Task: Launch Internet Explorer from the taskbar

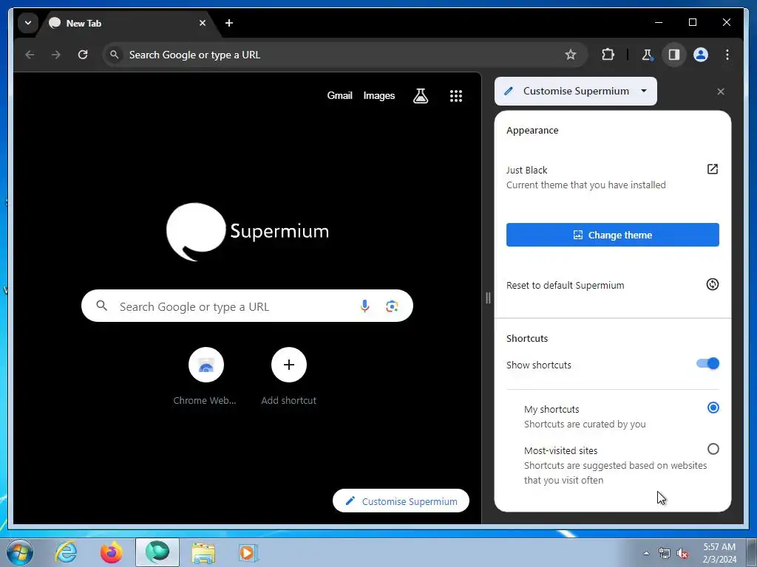Action: pyautogui.click(x=66, y=552)
